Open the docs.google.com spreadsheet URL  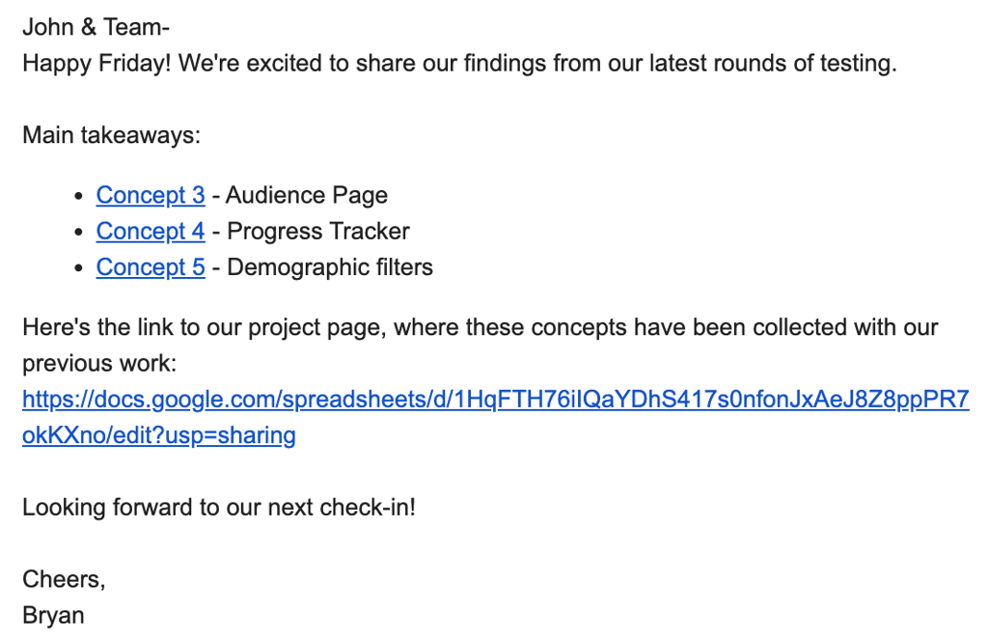[x=495, y=417]
